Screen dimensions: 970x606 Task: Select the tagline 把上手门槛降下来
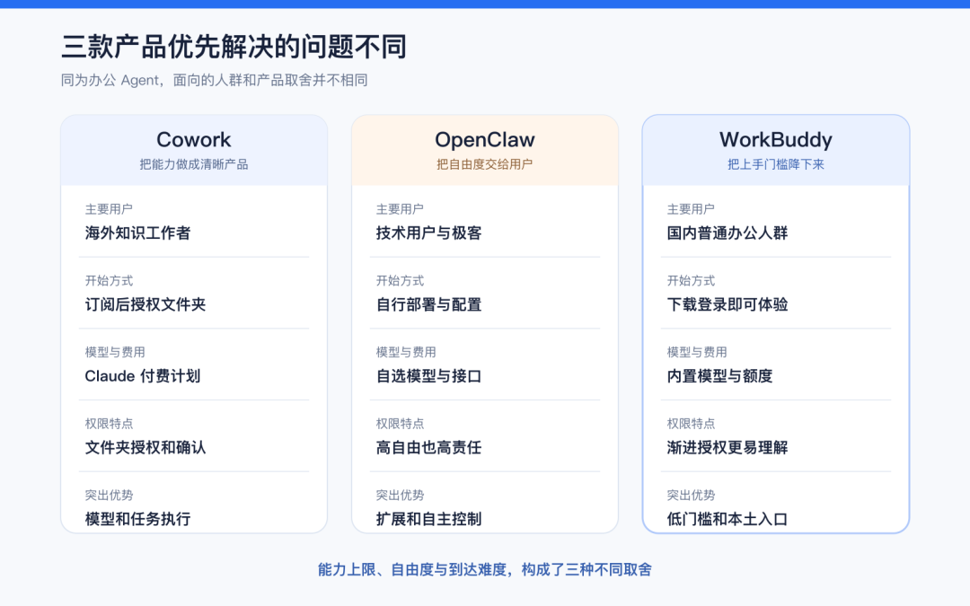point(776,164)
